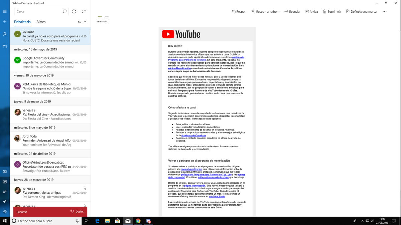The image size is (401, 225).
Task: Switch to Mail view in sidebar
Action: [x=5, y=171]
